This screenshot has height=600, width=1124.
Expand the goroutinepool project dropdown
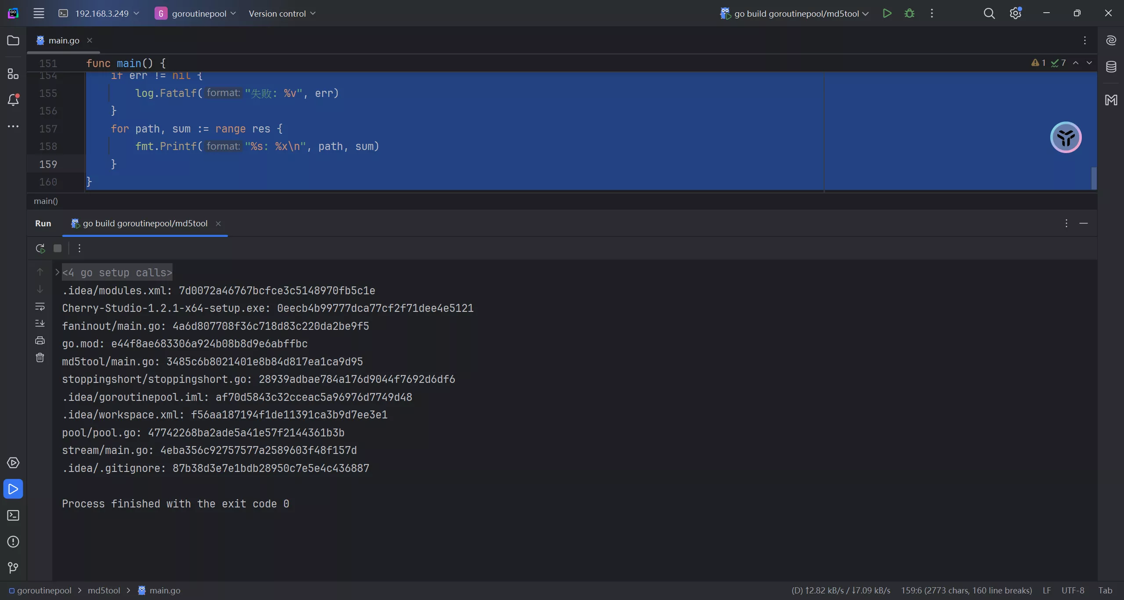[195, 14]
